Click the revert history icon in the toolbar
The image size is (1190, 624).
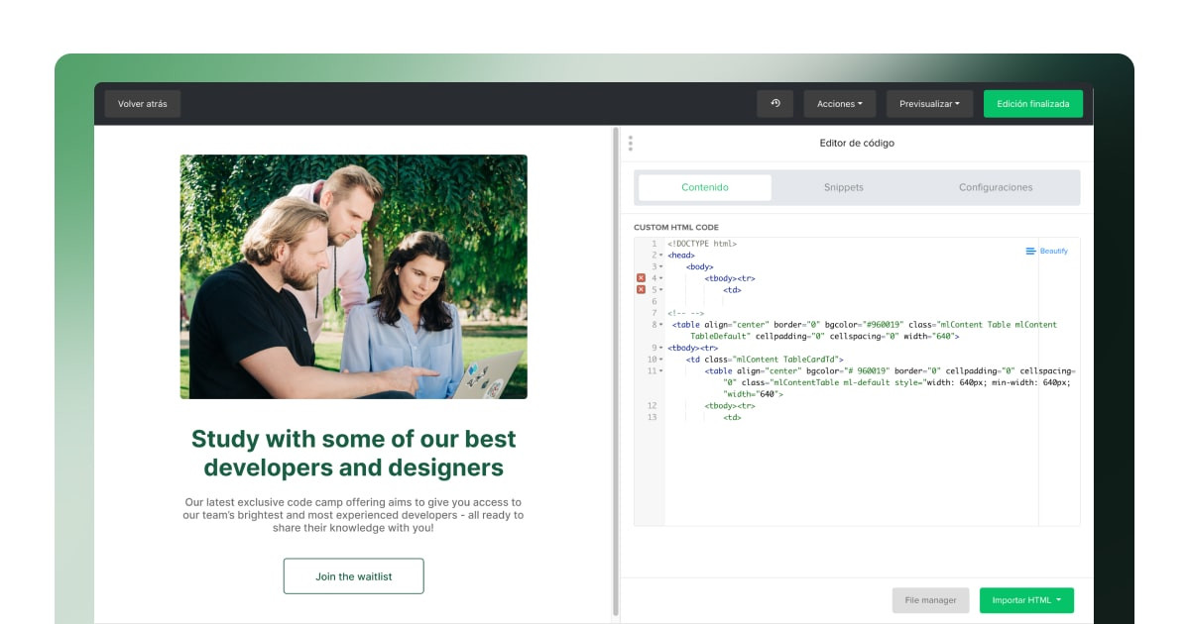[x=775, y=103]
